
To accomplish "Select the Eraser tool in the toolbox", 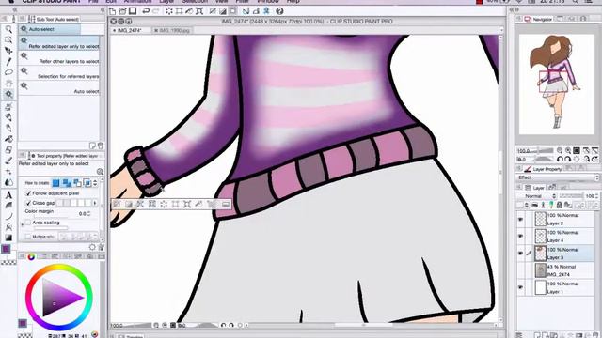I will pos(8,150).
